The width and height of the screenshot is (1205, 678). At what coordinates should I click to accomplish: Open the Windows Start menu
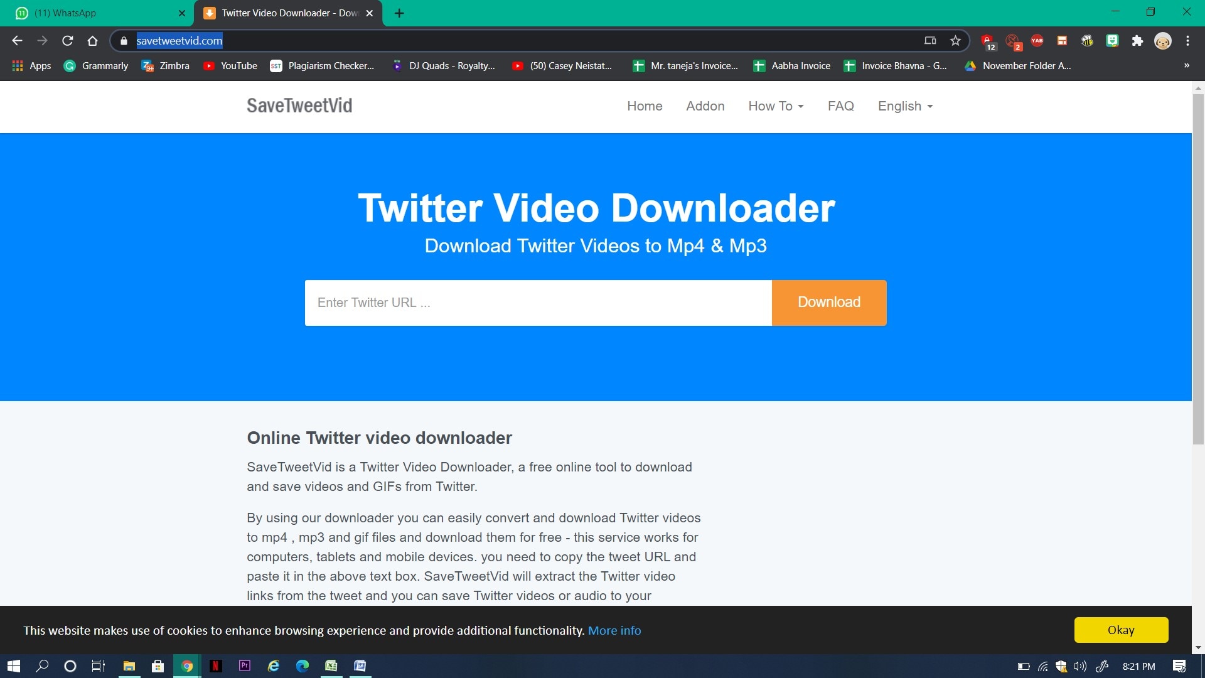click(x=13, y=666)
